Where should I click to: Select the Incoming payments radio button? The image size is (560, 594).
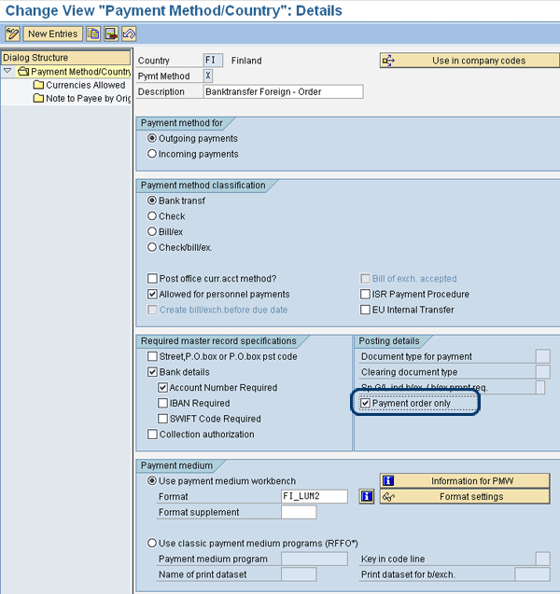pyautogui.click(x=152, y=154)
